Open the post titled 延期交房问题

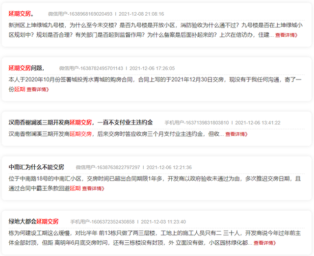(x=26, y=68)
